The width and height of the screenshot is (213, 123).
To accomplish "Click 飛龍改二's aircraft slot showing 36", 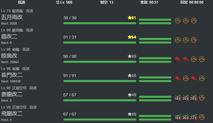I will click(x=186, y=117).
